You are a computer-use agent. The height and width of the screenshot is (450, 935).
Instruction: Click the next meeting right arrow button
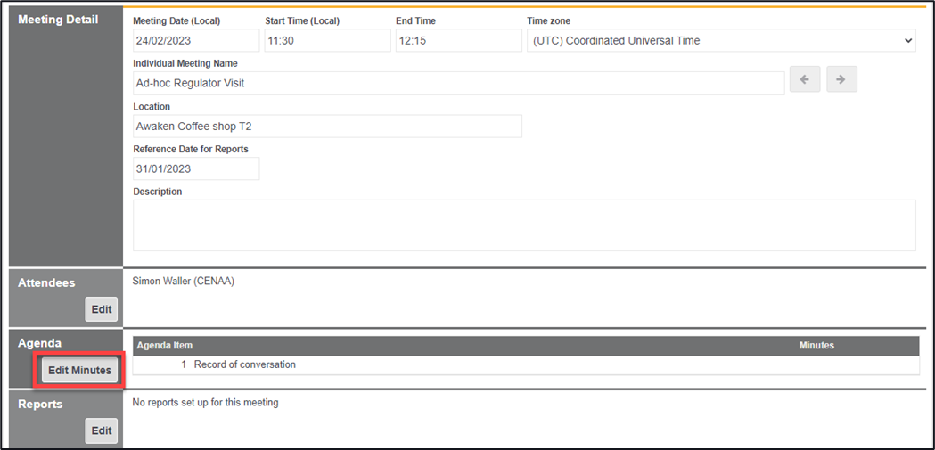(841, 79)
